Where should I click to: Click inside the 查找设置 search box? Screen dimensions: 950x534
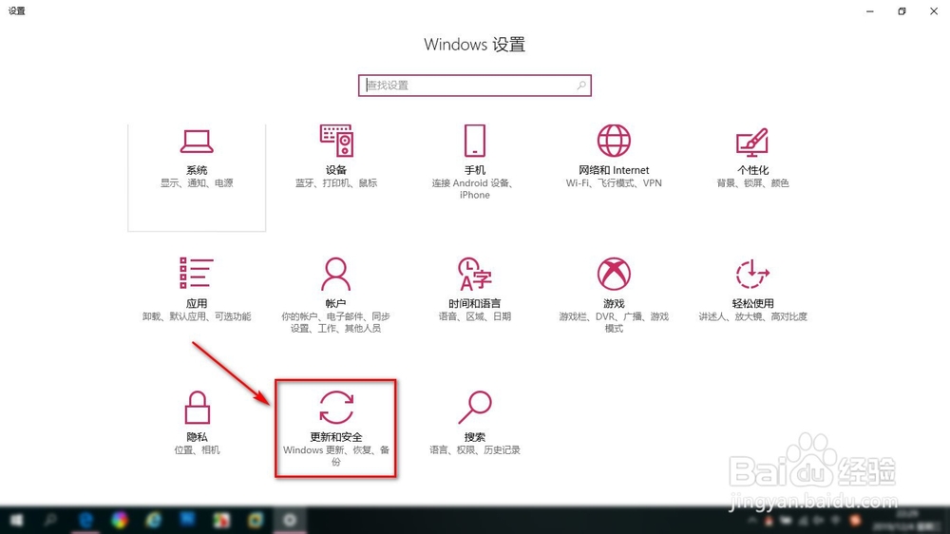pos(474,86)
